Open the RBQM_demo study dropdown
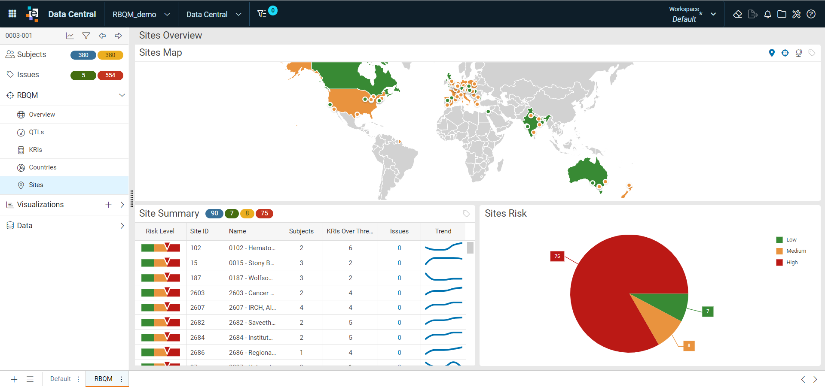 tap(141, 14)
